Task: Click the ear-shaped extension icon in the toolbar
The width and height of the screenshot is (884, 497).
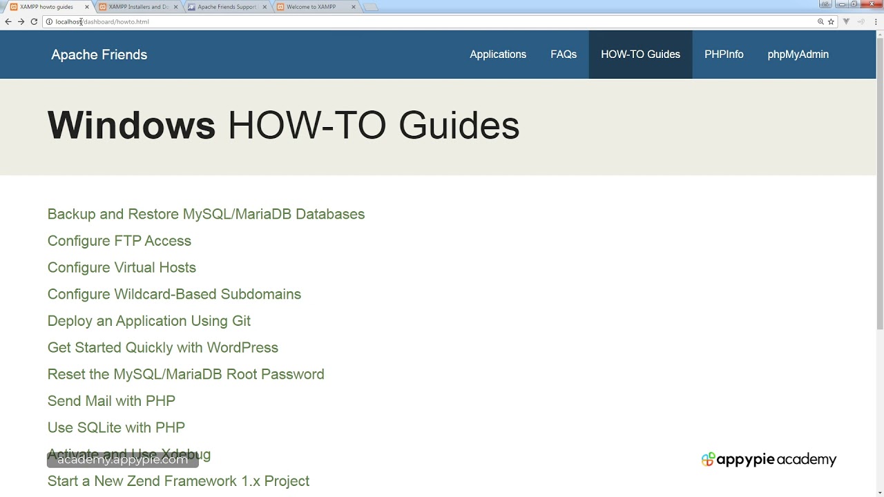Action: click(861, 21)
